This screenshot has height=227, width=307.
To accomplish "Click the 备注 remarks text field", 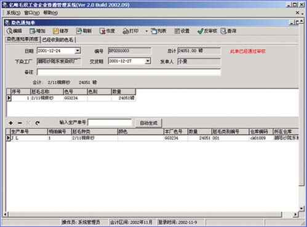I will coord(129,72).
